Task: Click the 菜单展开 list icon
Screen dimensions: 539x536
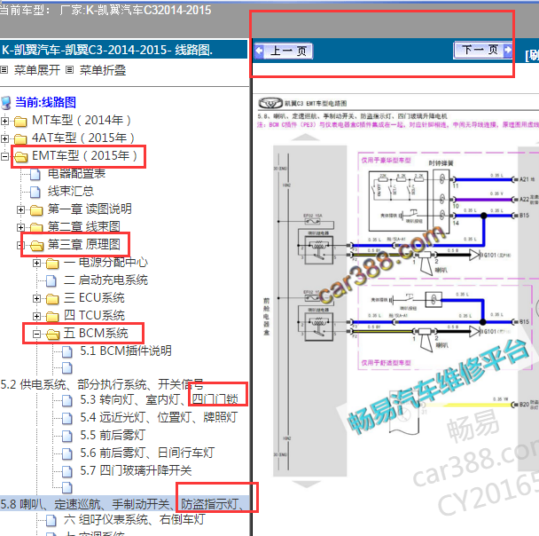Action: click(x=4, y=70)
